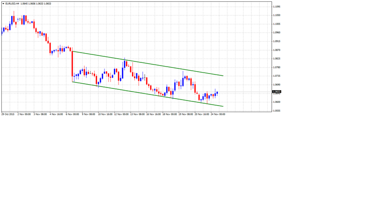Screen dimensions: 382x214
Task: Click the 29 Oct 2015 date label
Action: pyautogui.click(x=8, y=114)
